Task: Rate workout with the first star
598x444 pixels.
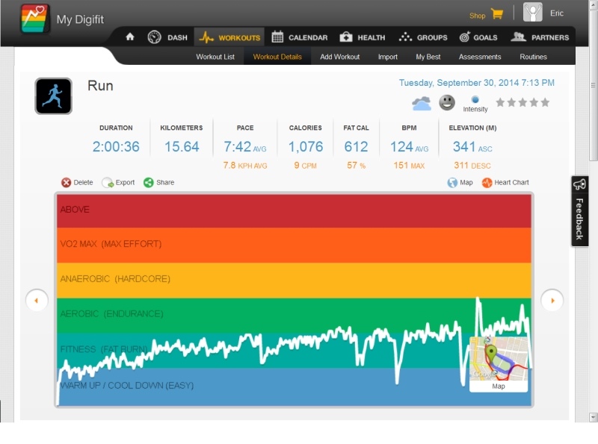Action: coord(500,102)
